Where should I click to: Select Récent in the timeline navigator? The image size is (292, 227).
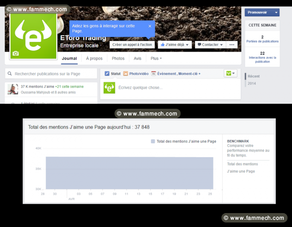[254, 76]
